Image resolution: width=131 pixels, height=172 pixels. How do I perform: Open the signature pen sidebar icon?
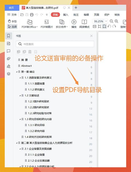(9, 66)
